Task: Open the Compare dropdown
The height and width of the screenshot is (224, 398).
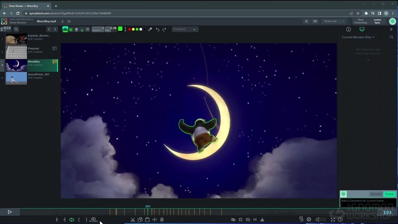Action: pos(185,29)
